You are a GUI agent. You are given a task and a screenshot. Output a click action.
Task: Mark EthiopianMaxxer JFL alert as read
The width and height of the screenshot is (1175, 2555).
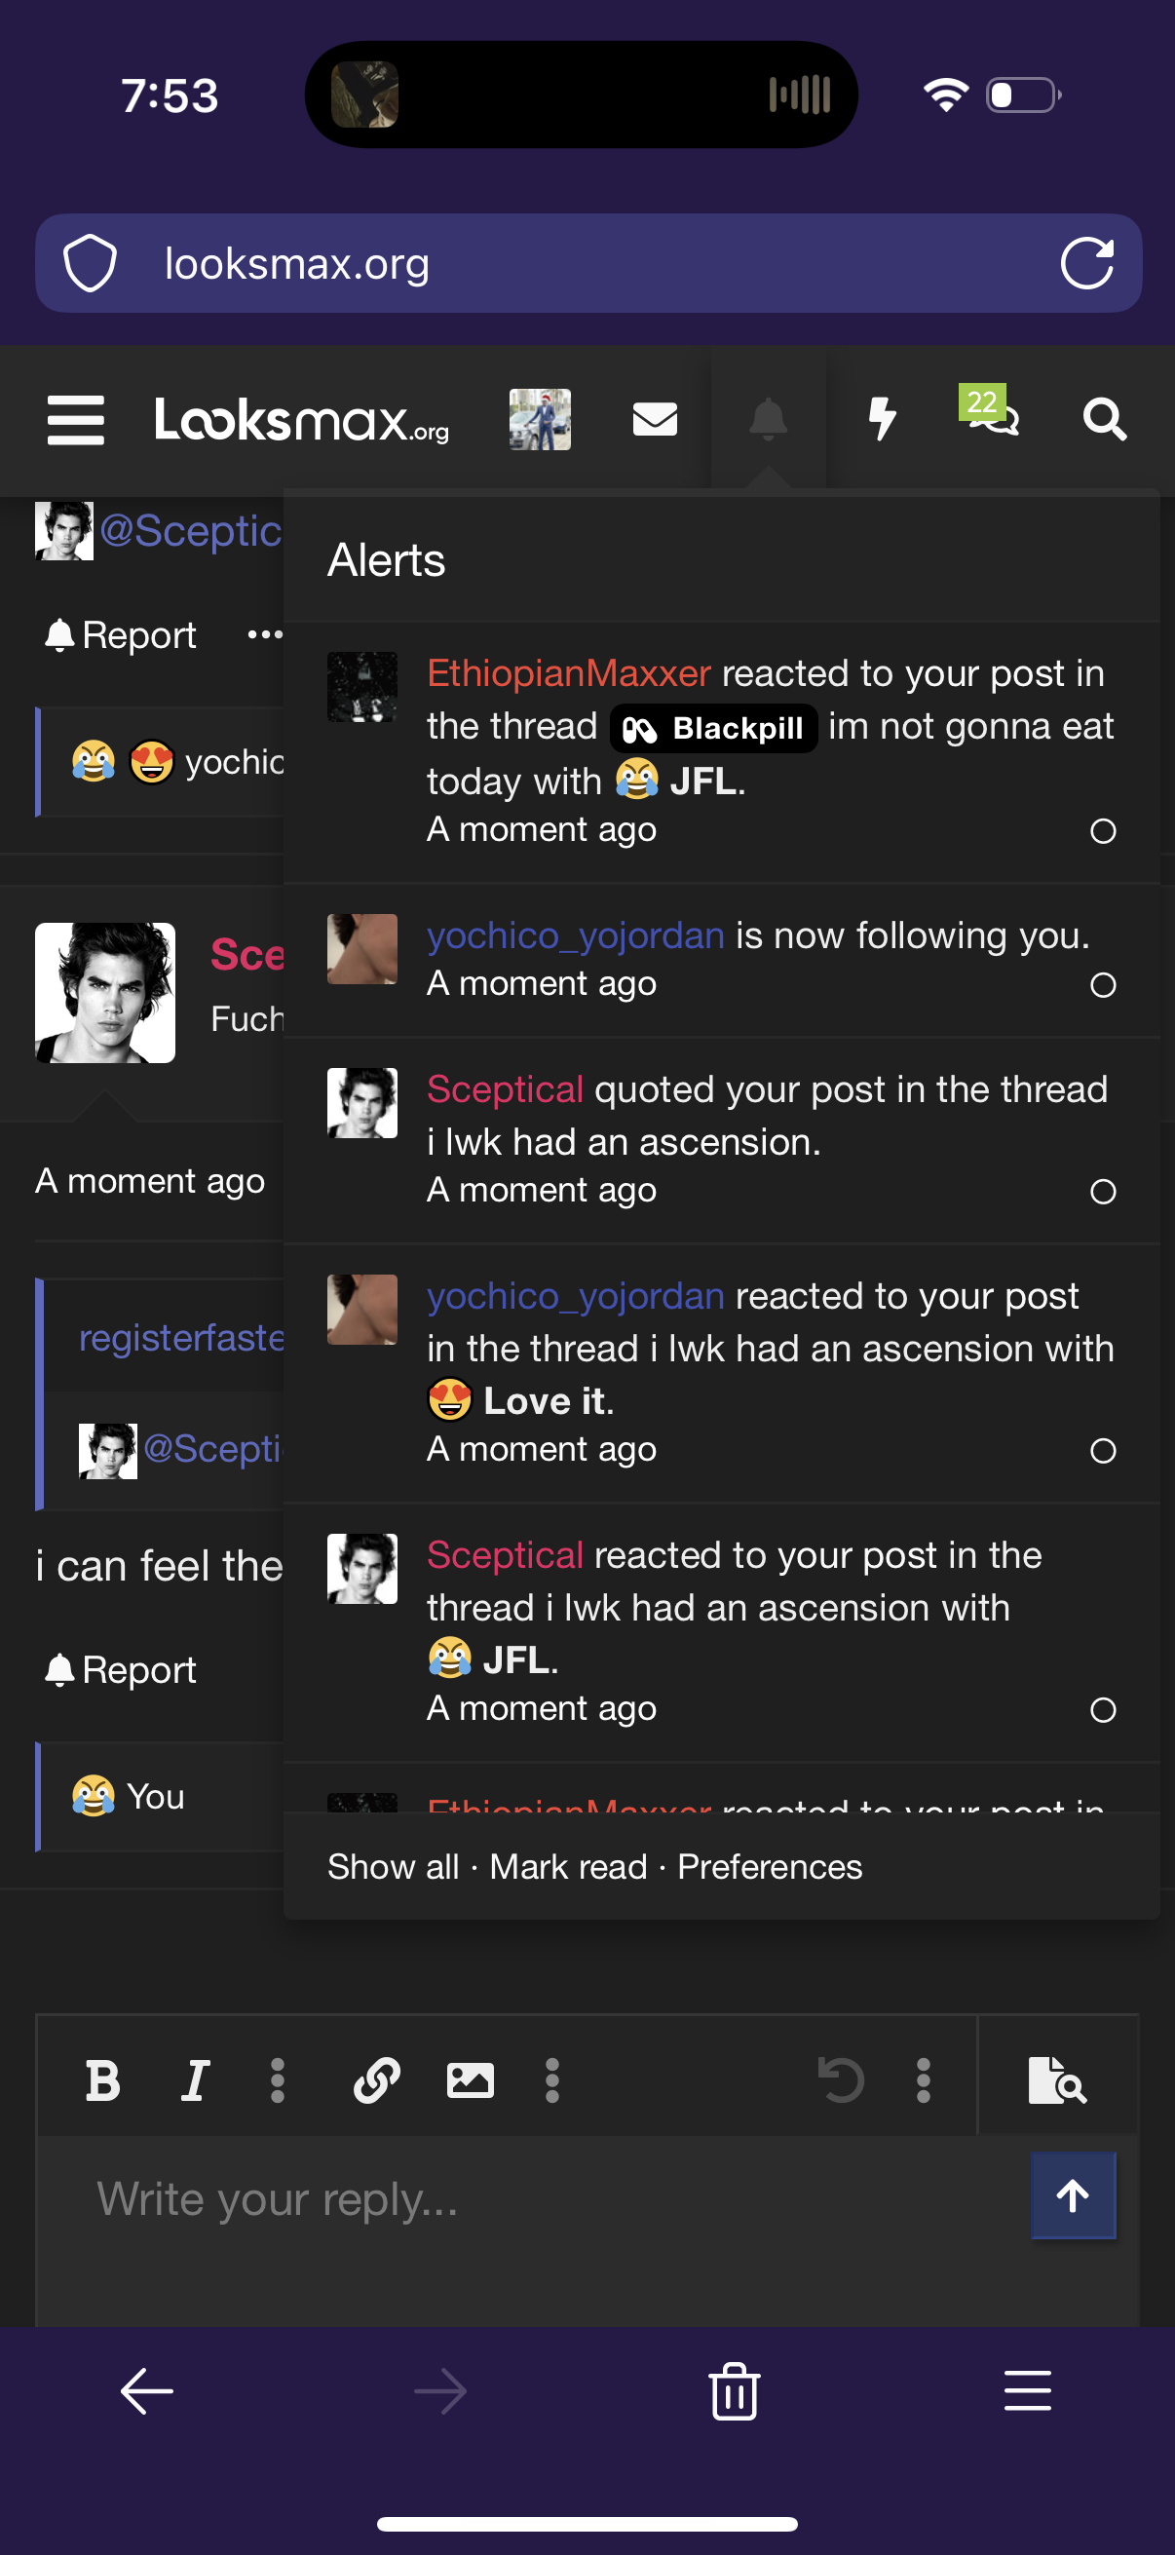click(1103, 831)
